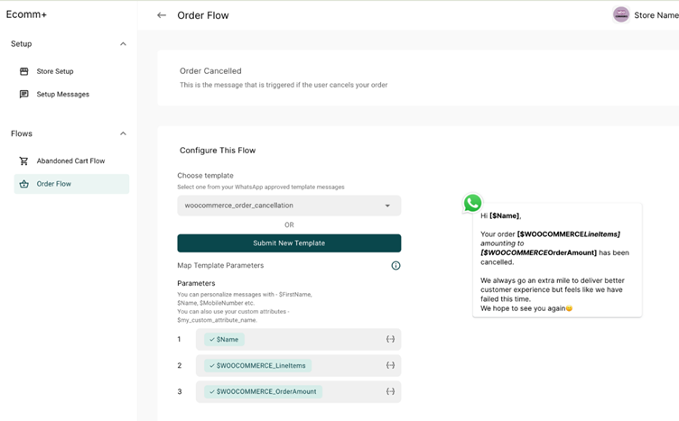The height and width of the screenshot is (421, 679).
Task: Click the WhatsApp message preview card
Action: (557, 261)
